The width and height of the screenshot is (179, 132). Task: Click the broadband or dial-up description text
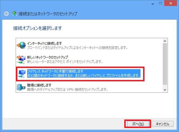77,47
